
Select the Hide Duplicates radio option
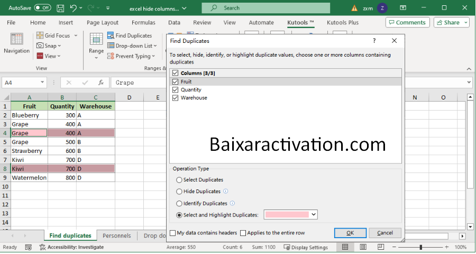pyautogui.click(x=179, y=192)
